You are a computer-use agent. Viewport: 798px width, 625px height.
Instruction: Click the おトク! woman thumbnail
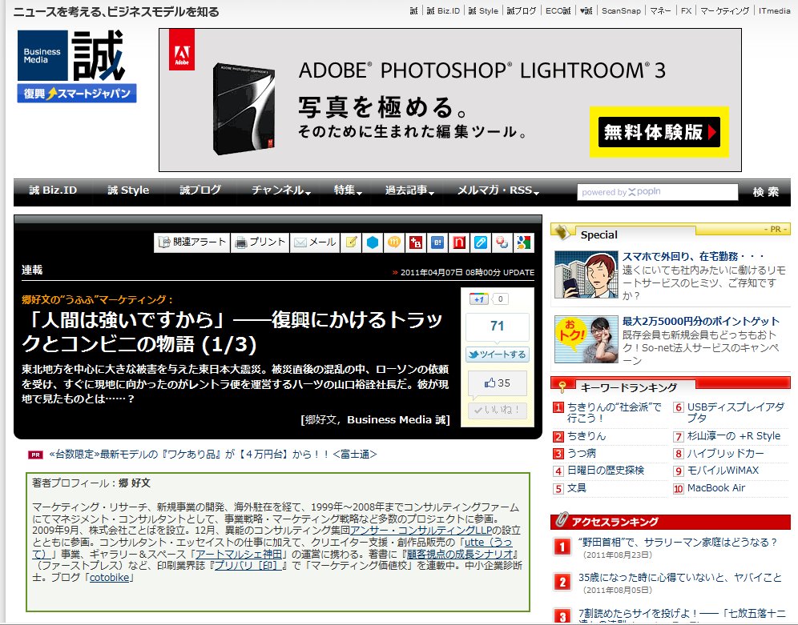tap(586, 339)
